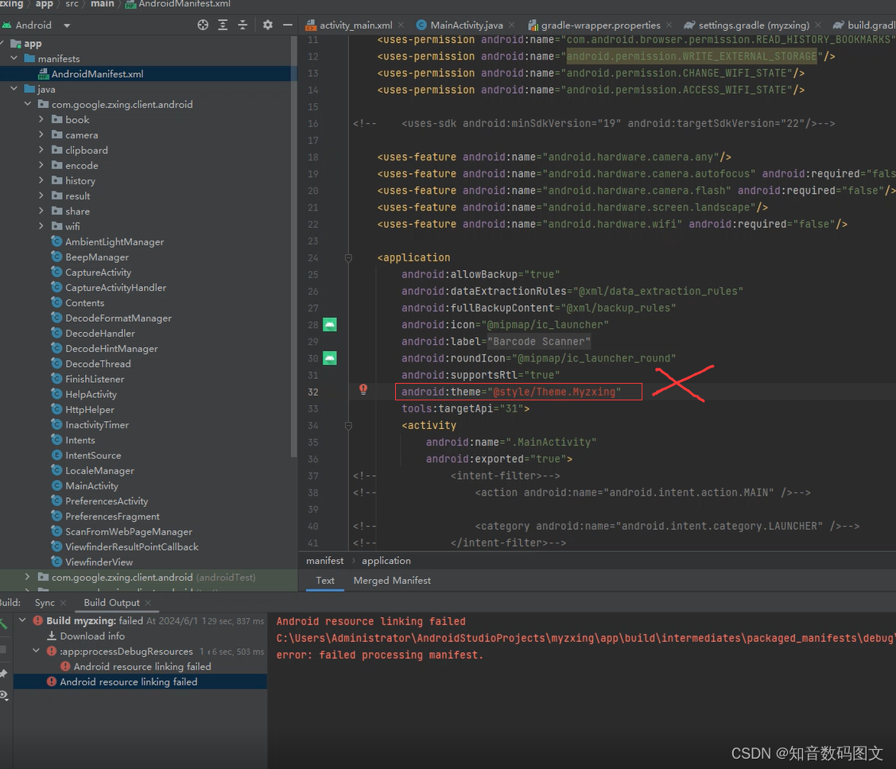Hide the Project tool window with the minus icon
The width and height of the screenshot is (896, 769).
click(287, 25)
